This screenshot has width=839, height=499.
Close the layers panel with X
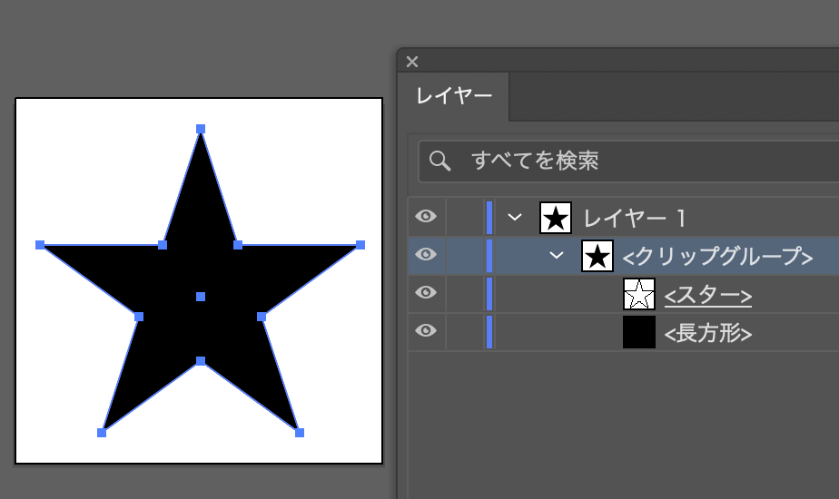point(412,62)
